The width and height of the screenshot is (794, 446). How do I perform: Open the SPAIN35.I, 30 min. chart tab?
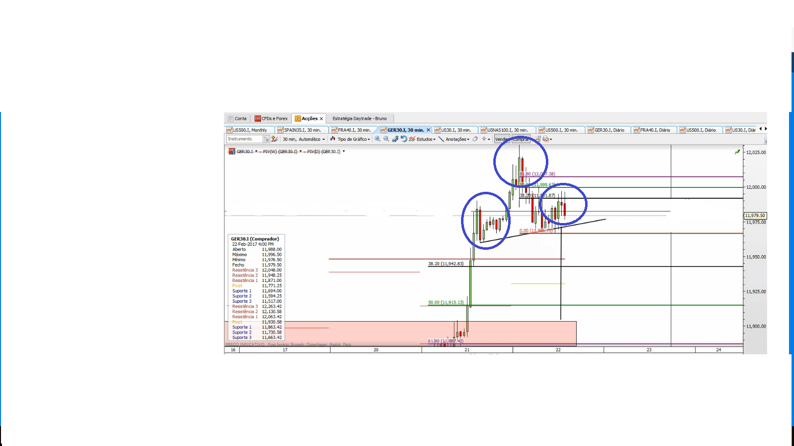[302, 130]
